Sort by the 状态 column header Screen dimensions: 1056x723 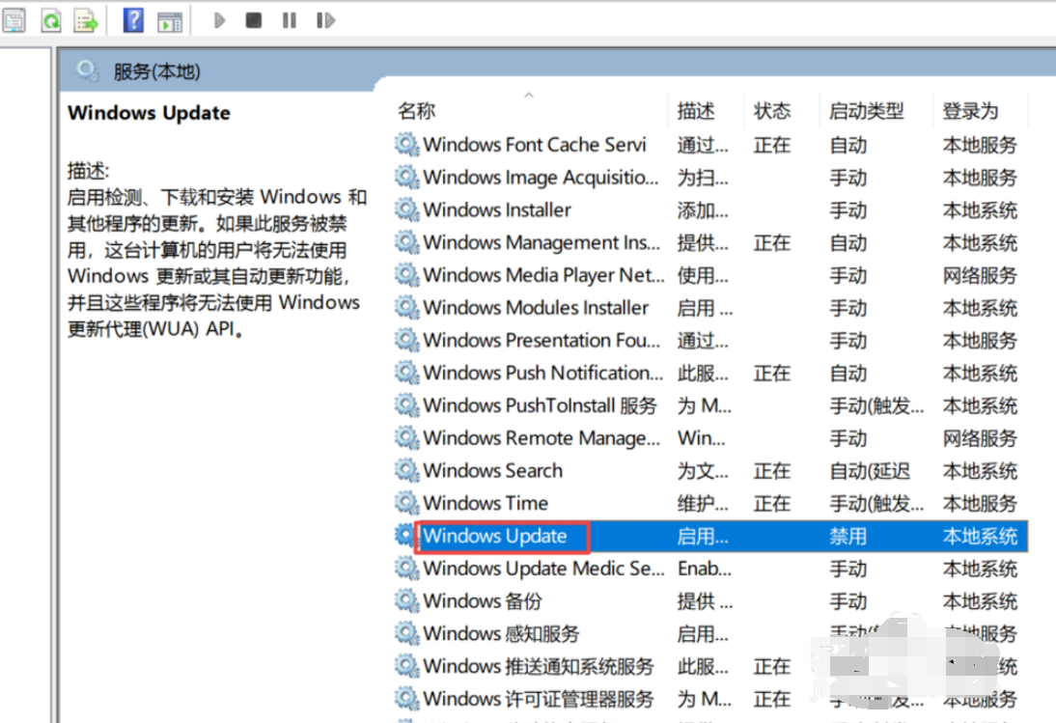pyautogui.click(x=771, y=111)
